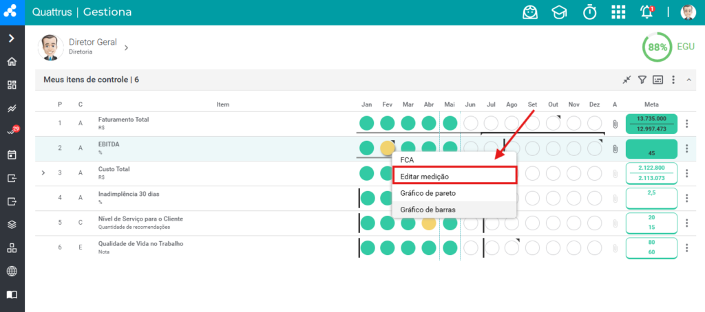Viewport: 705px width, 312px height.
Task: Click the yellow Fev circle for EBITDA
Action: coord(387,148)
